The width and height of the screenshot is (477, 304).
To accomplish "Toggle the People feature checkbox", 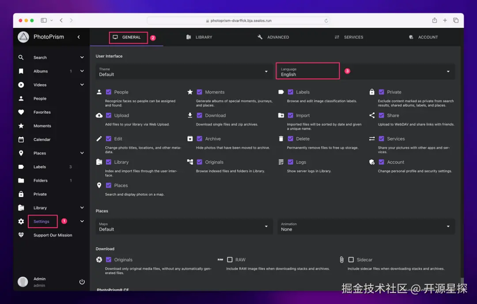I will point(109,92).
